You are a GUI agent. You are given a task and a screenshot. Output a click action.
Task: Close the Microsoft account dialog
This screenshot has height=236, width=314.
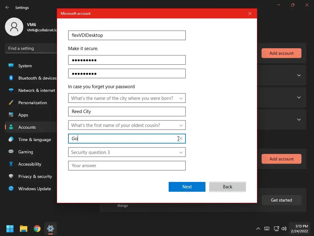pos(250,14)
